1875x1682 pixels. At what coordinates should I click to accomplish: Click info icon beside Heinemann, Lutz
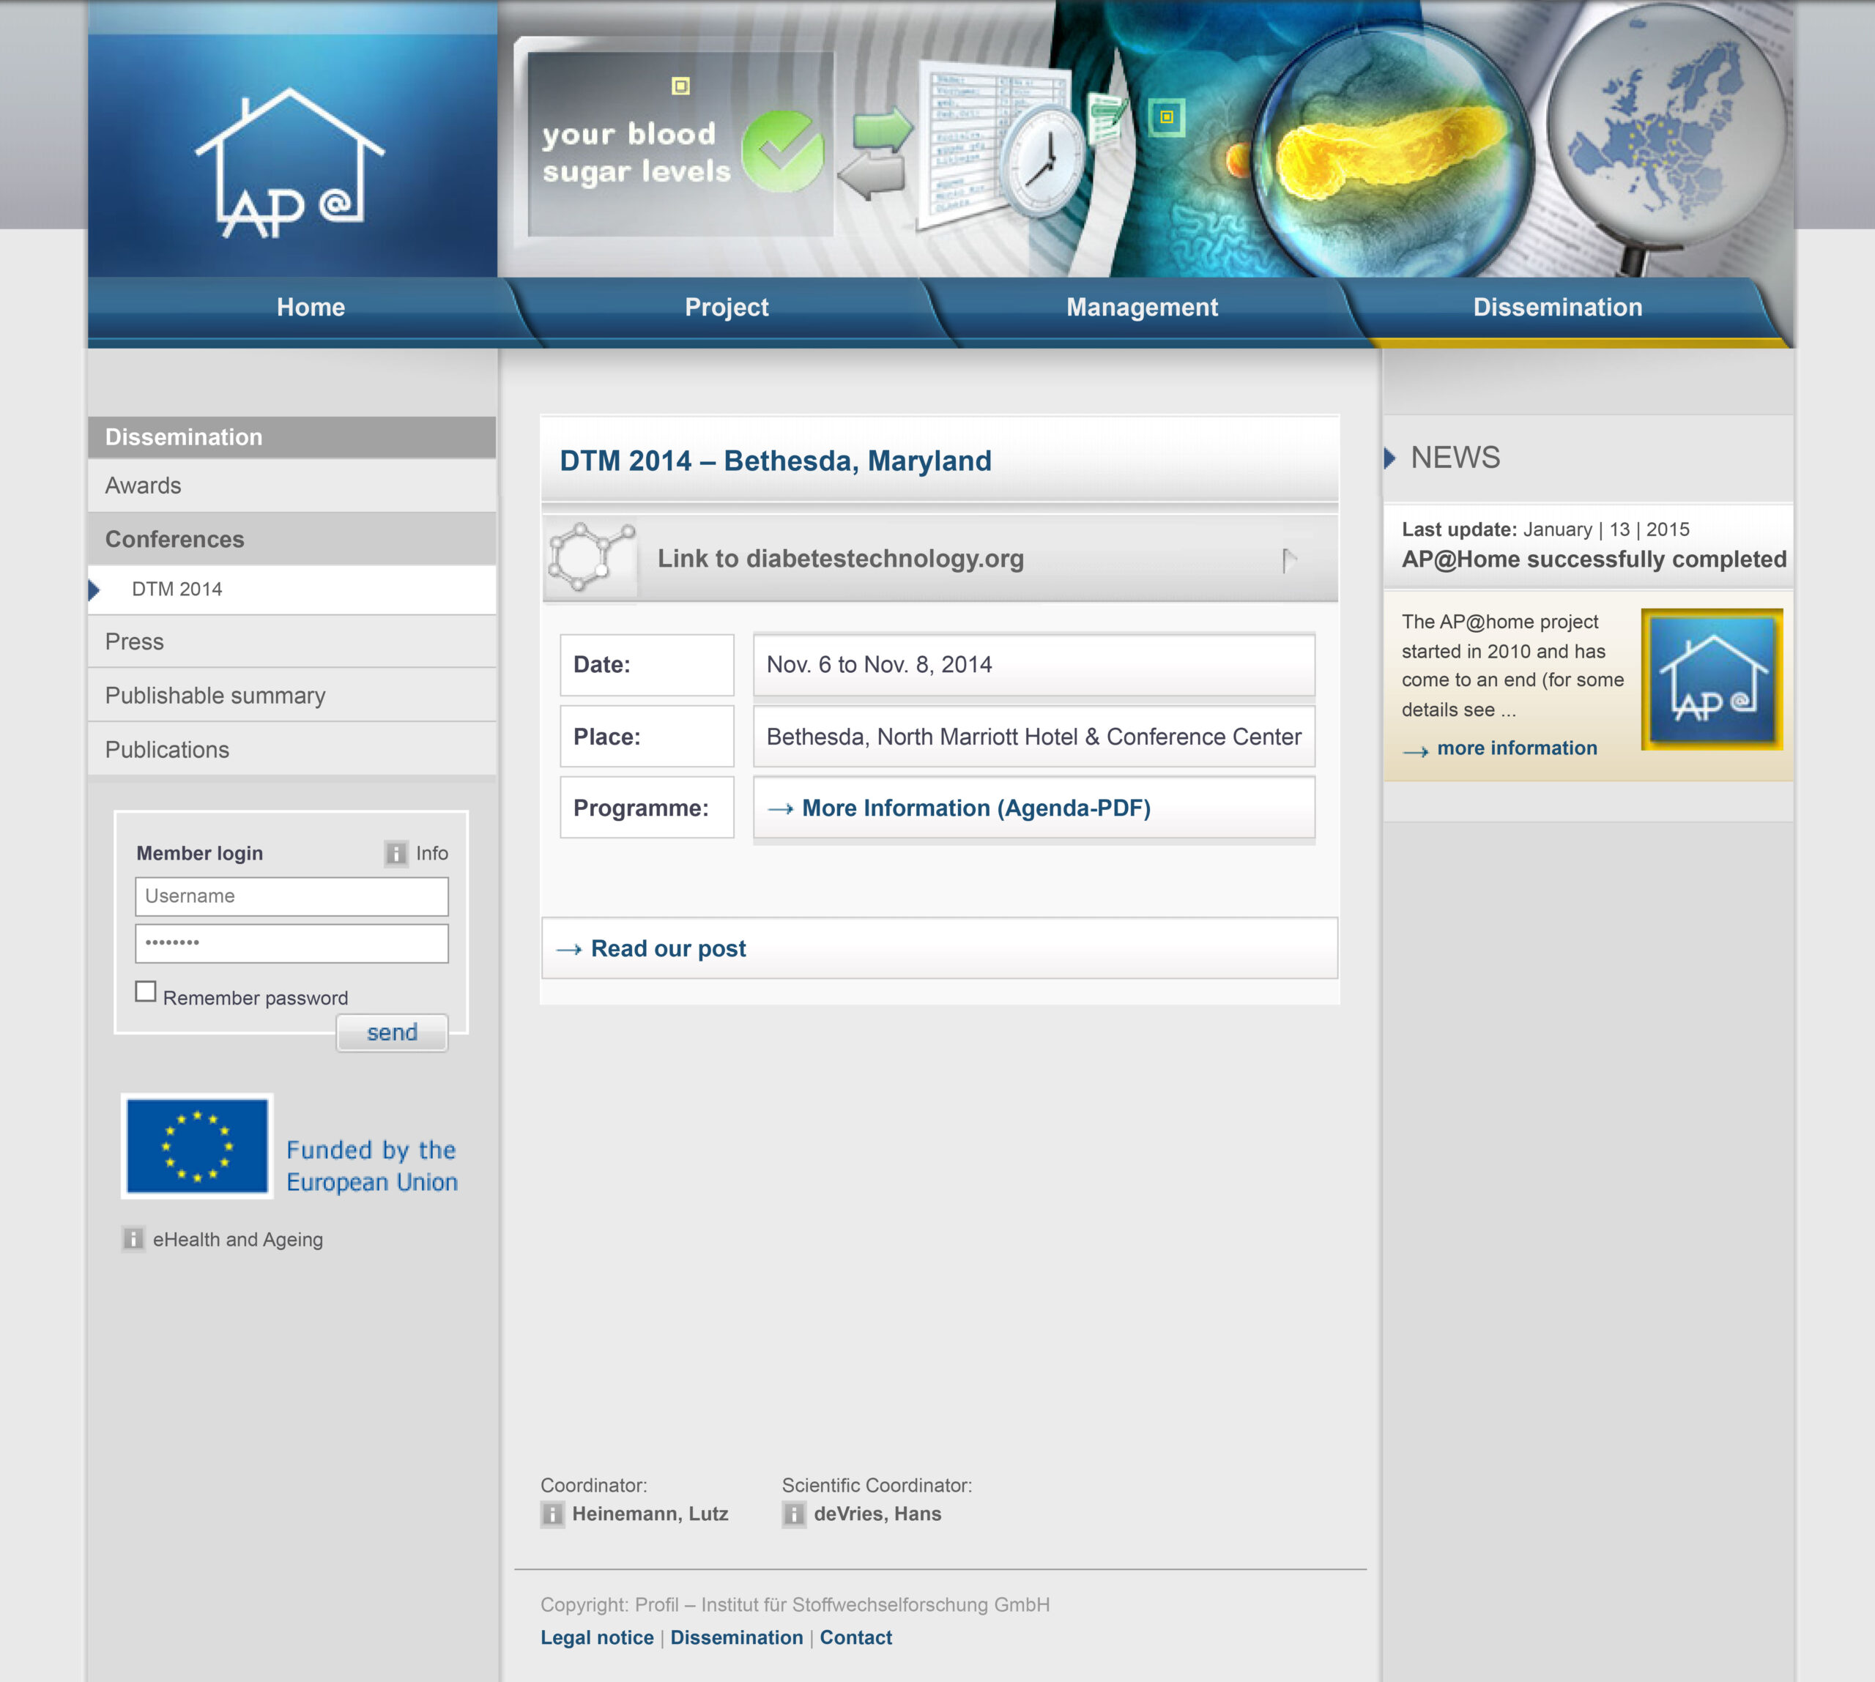pyautogui.click(x=552, y=1514)
